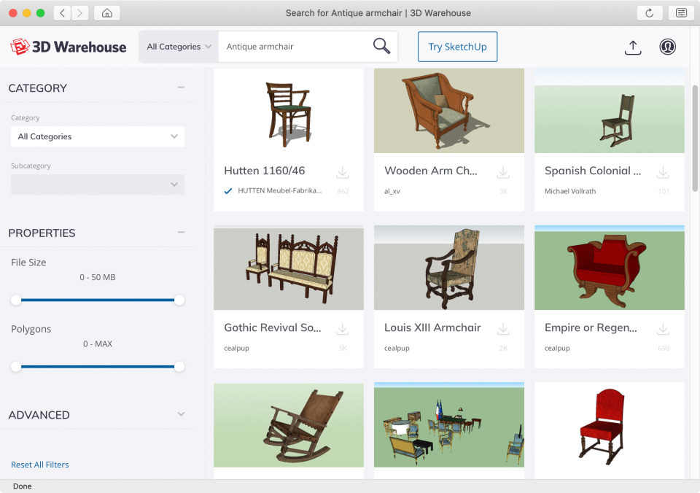Open the Gothic Revival So... title
Image resolution: width=700 pixels, height=493 pixels.
click(272, 327)
